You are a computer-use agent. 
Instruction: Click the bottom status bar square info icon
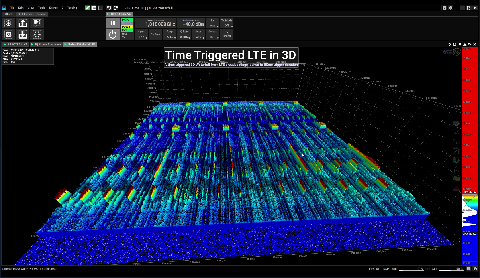point(468,269)
